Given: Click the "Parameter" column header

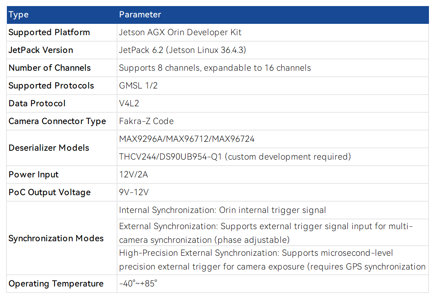Looking at the screenshot, I should pos(140,15).
